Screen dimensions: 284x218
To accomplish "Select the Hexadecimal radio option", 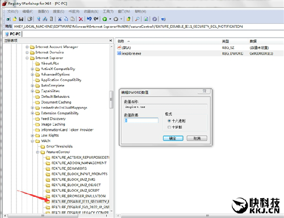I will pos(169,121).
